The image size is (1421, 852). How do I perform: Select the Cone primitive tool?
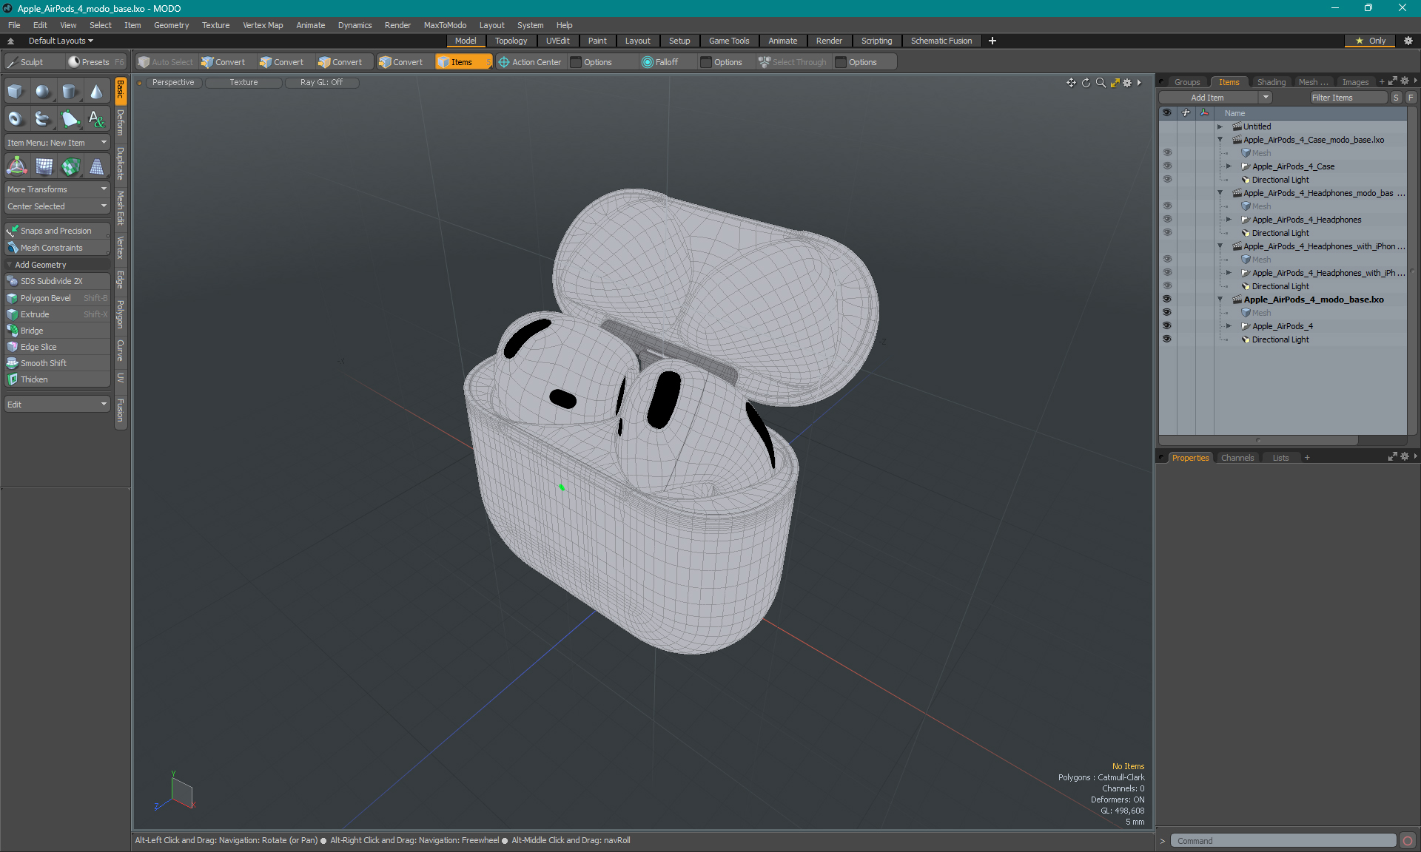[96, 92]
